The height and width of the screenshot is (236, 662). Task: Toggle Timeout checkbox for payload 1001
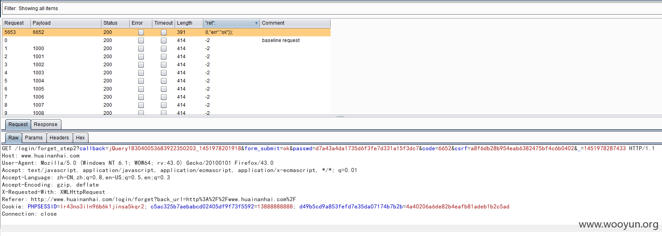pos(164,57)
